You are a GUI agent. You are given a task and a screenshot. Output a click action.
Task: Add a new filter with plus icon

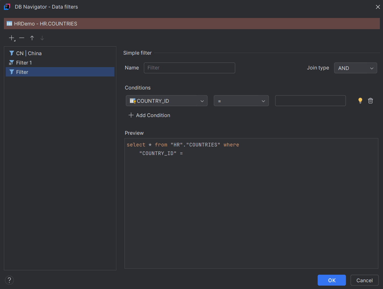(12, 38)
